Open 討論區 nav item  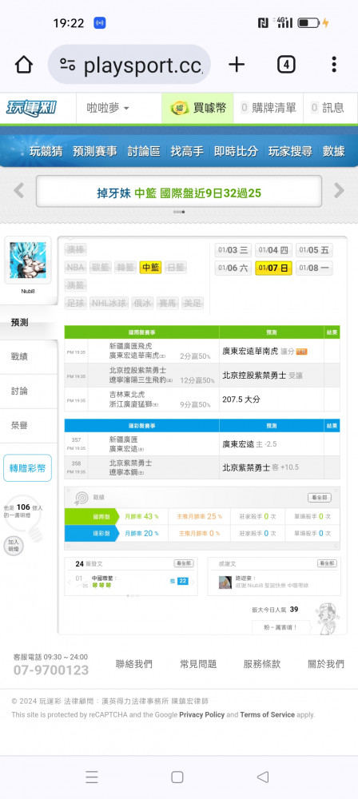(x=144, y=151)
